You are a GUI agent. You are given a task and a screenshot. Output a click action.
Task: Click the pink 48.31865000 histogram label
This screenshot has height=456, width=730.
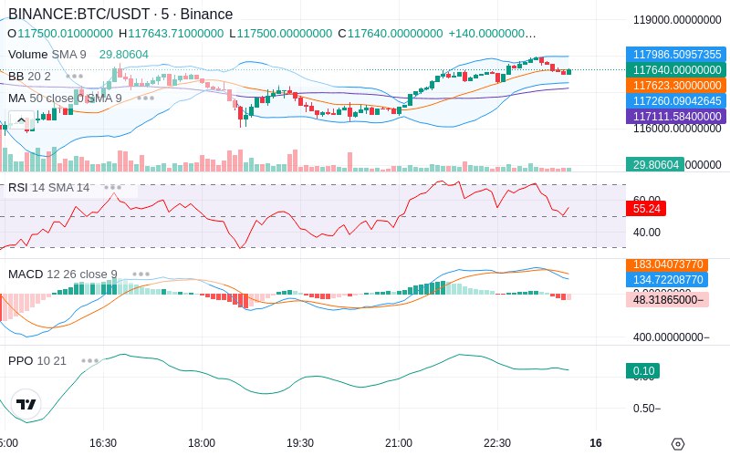tap(668, 300)
